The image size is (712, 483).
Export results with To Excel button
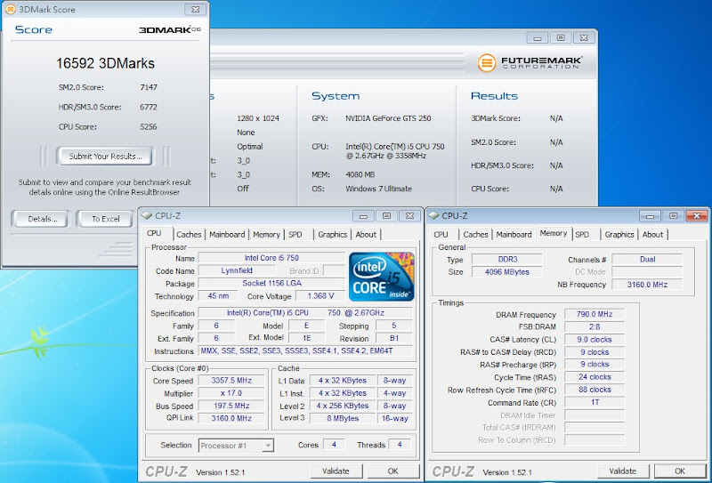pyautogui.click(x=105, y=219)
